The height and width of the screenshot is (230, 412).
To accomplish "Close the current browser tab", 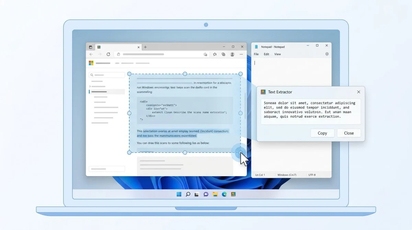I will coord(139,47).
